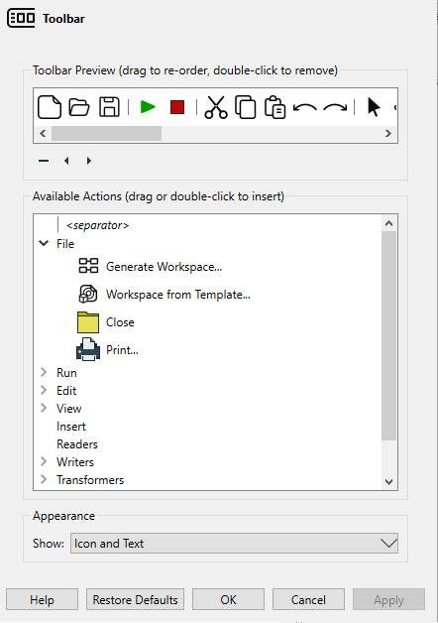Expand the Transformers actions group
The height and width of the screenshot is (623, 438).
44,479
